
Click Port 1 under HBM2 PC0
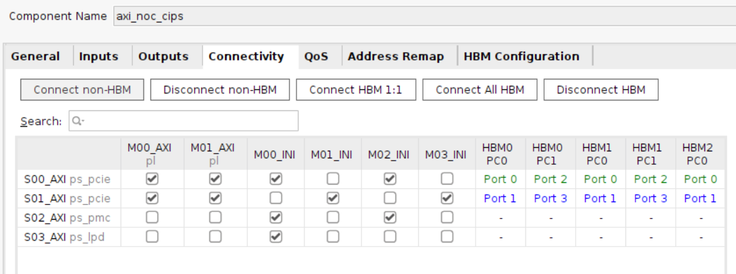(x=700, y=199)
